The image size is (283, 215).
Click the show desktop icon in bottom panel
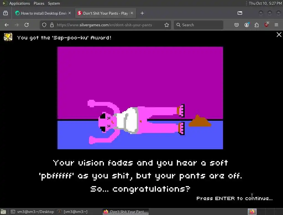pos(3,212)
